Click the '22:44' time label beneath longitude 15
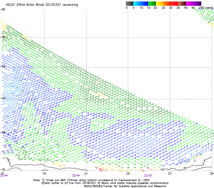The image size is (214, 188). [x=4, y=176]
